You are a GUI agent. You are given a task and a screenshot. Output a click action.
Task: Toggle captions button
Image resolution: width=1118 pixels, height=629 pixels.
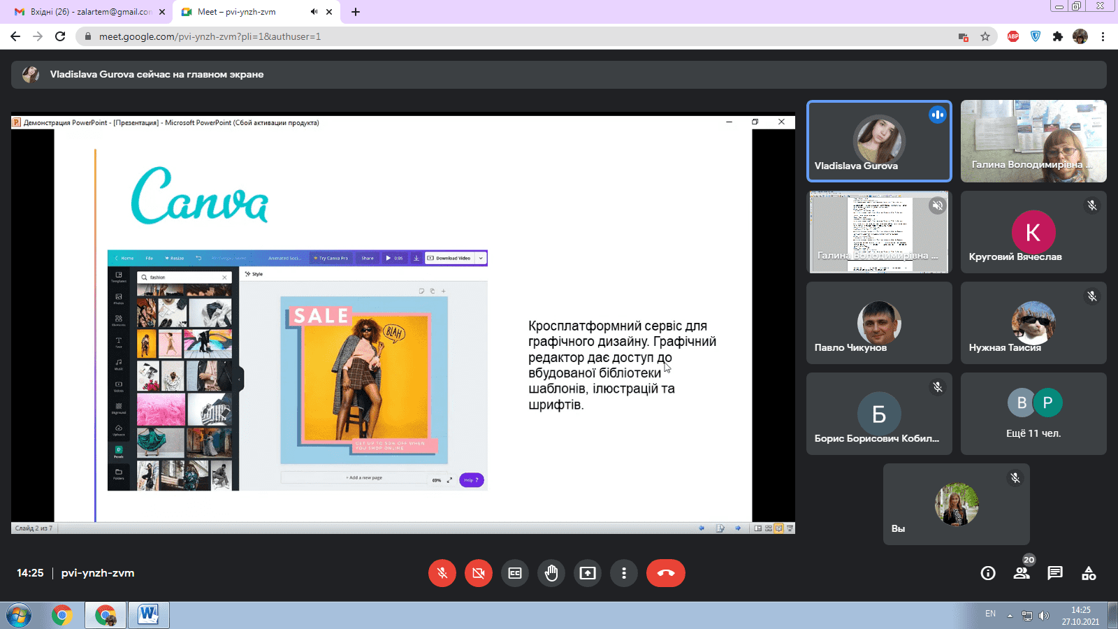point(515,573)
